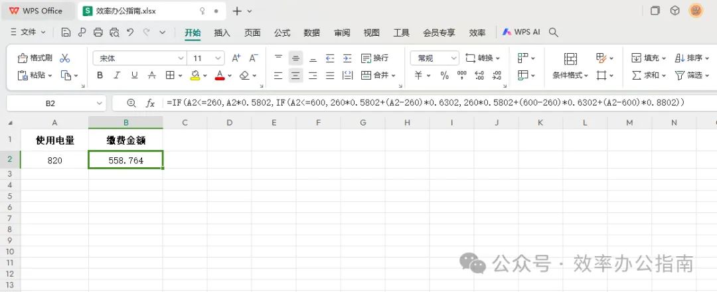Open the File (文件) menu
This screenshot has width=717, height=292.
coord(28,33)
